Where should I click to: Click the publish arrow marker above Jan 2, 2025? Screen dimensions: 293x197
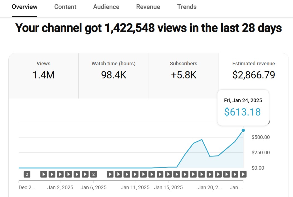60,174
